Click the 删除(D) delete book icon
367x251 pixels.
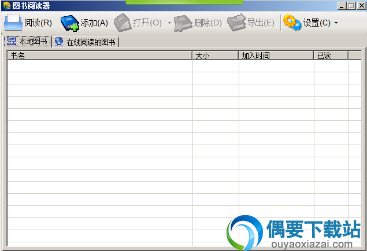click(x=183, y=23)
